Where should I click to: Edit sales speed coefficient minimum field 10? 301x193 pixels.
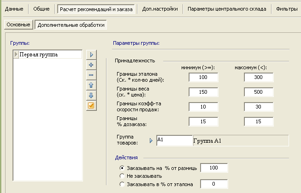tap(203, 107)
